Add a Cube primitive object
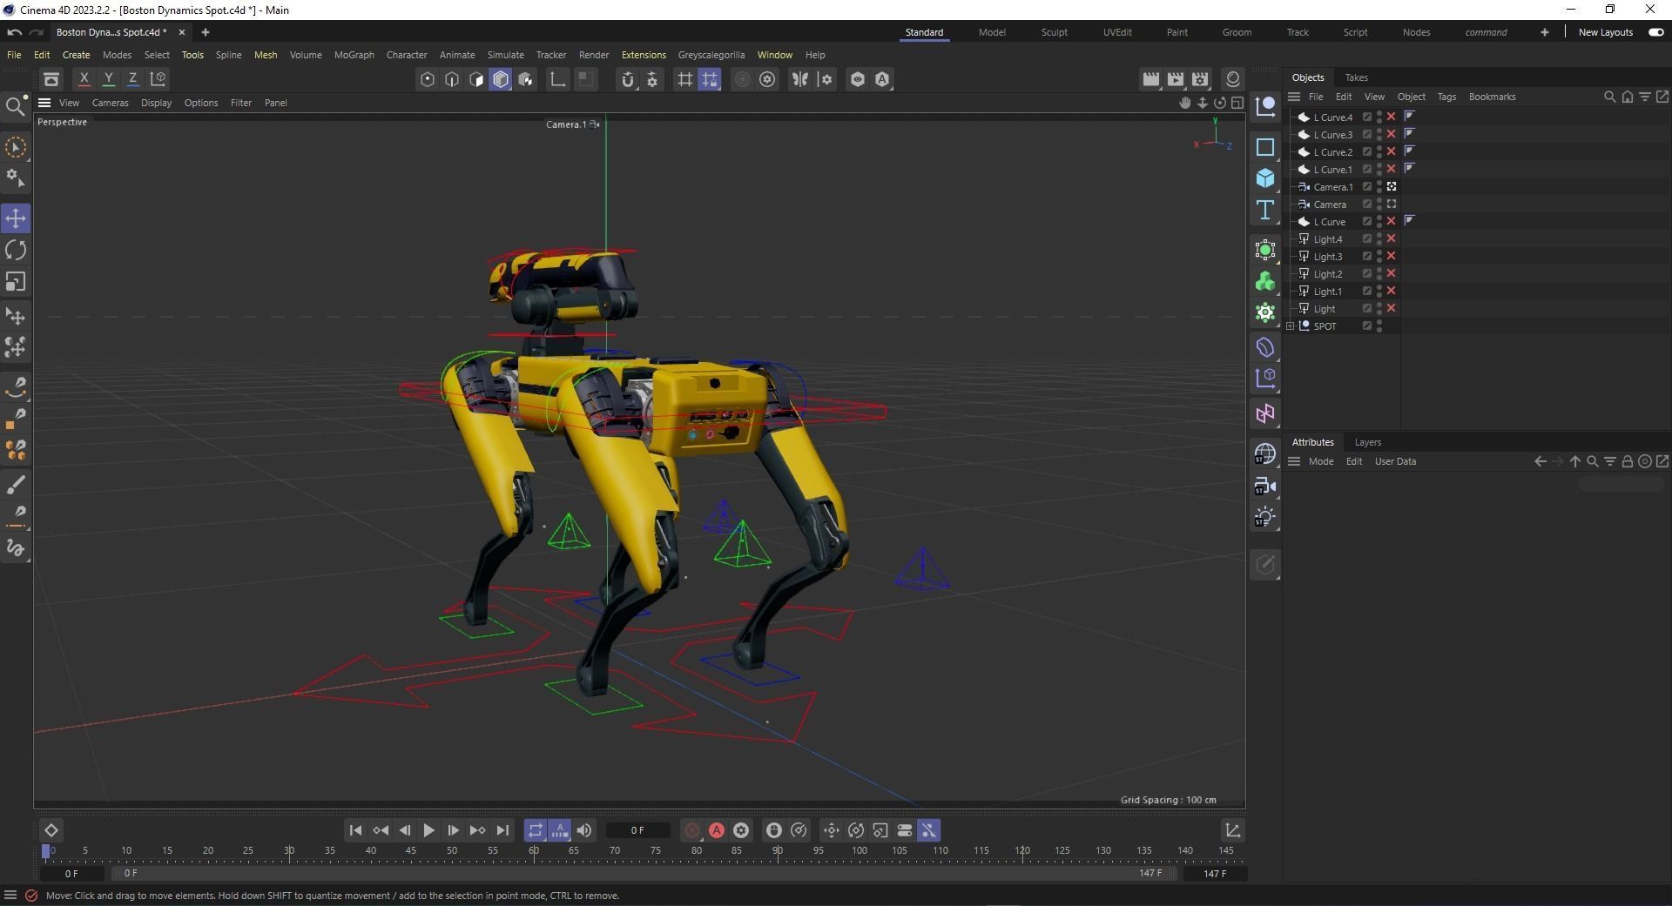The height and width of the screenshot is (906, 1672). pyautogui.click(x=1265, y=178)
